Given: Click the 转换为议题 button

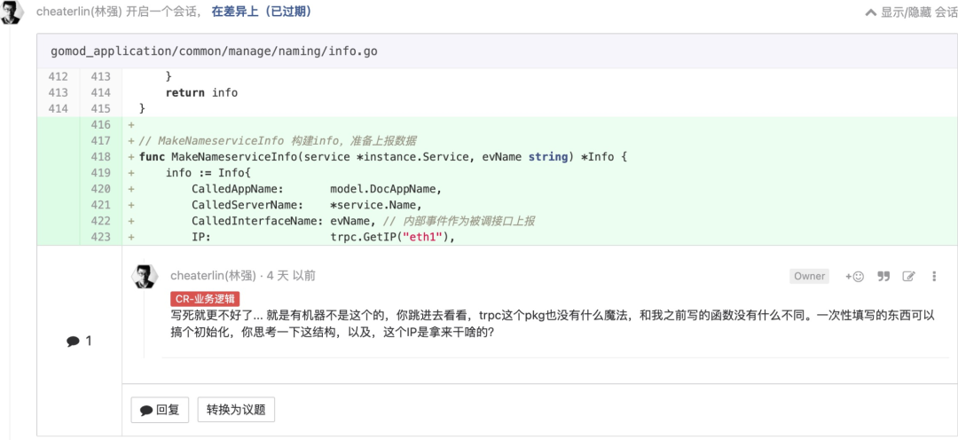Looking at the screenshot, I should [x=235, y=410].
